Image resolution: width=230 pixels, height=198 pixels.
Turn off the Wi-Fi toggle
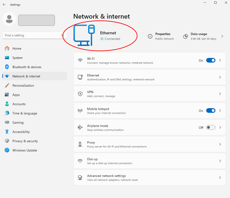click(211, 61)
